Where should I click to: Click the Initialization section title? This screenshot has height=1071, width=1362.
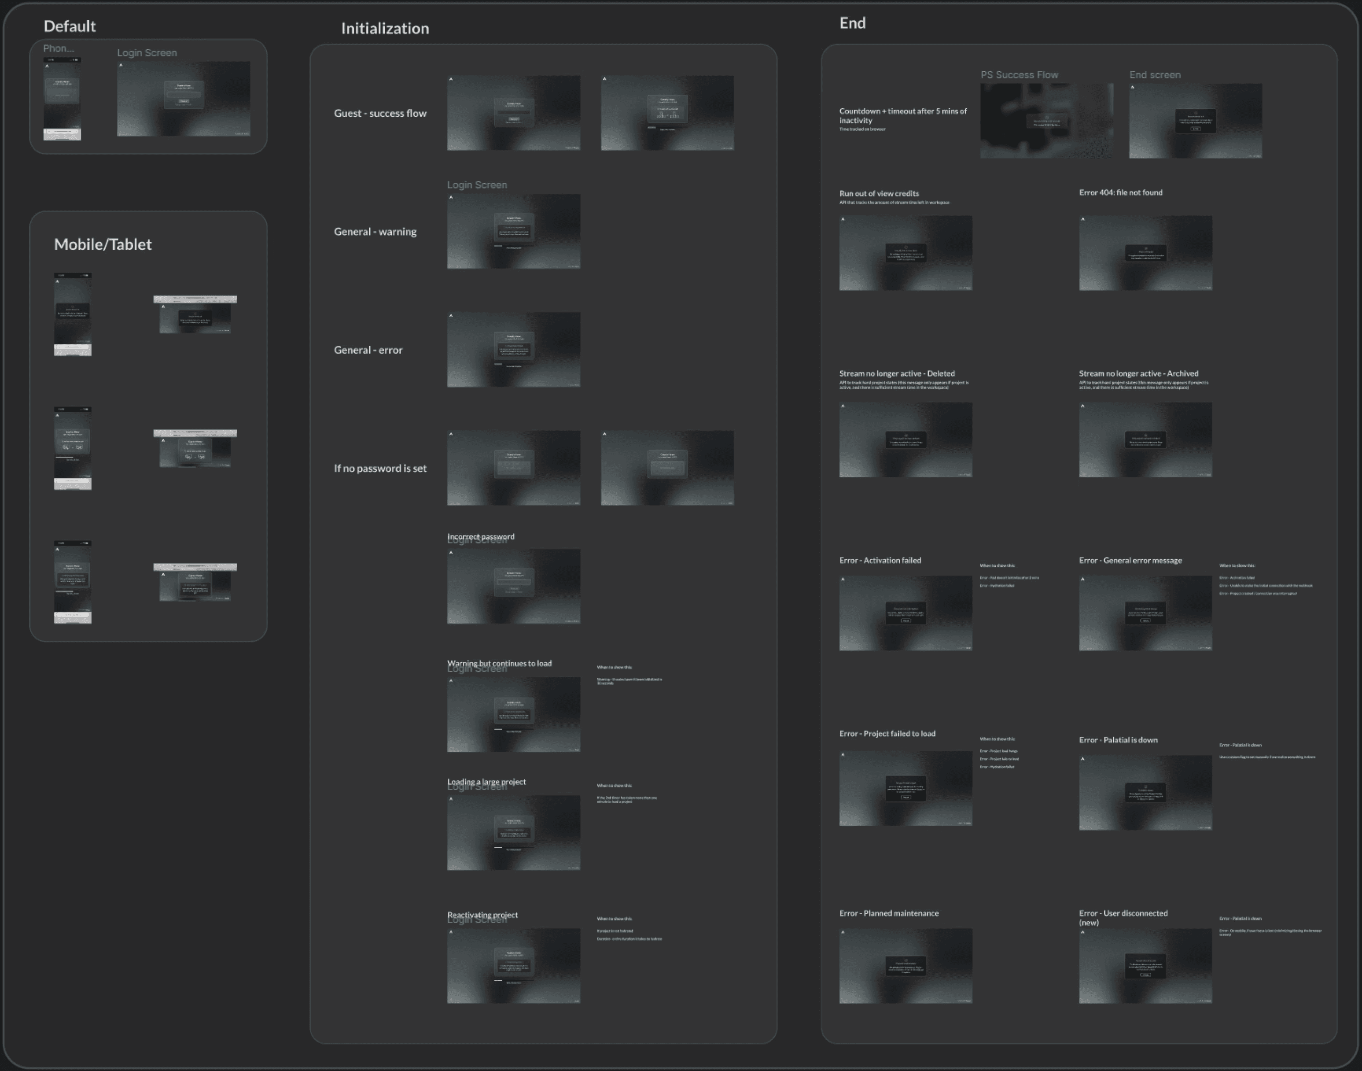(x=385, y=28)
